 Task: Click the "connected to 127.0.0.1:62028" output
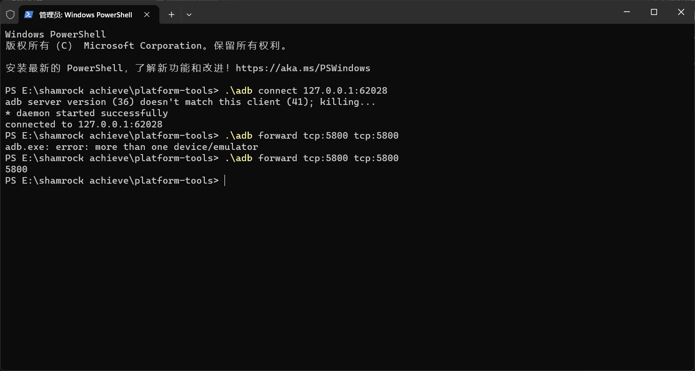(84, 125)
